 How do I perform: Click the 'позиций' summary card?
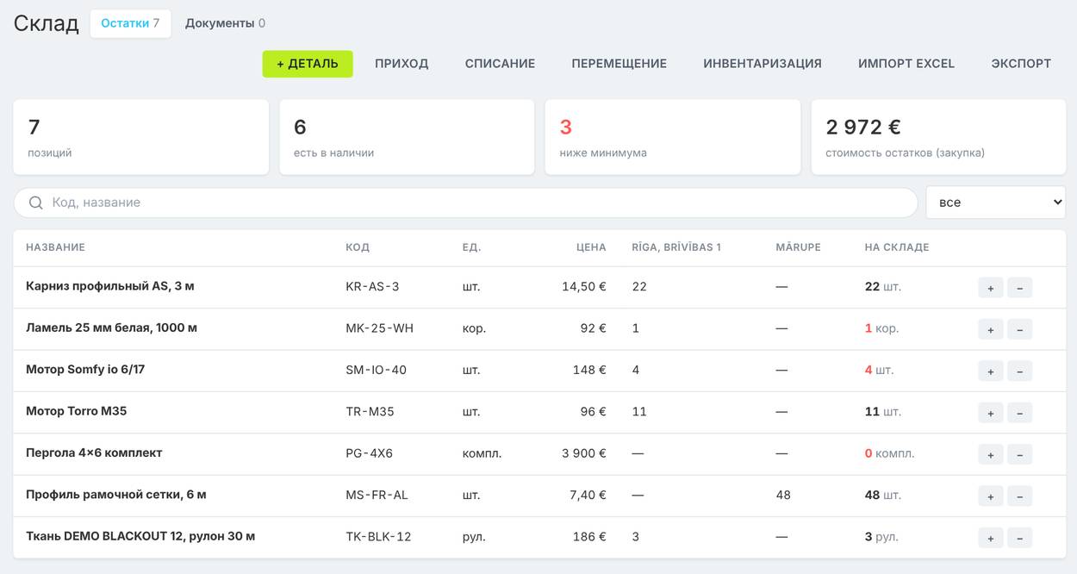[140, 137]
